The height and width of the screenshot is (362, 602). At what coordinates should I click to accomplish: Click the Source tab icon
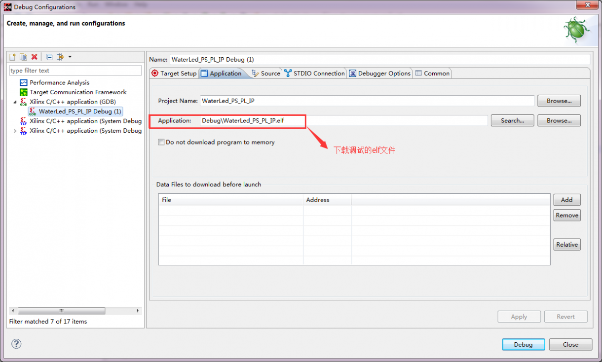point(255,73)
